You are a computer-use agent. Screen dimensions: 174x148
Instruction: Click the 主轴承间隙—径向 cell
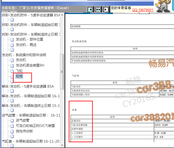click(x=115, y=95)
